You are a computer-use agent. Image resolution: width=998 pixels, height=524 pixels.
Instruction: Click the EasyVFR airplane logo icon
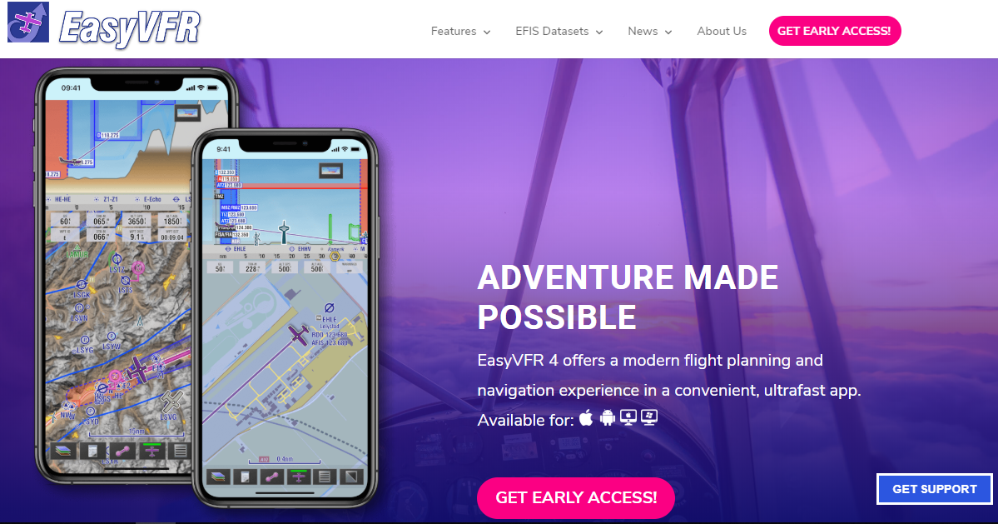28,22
